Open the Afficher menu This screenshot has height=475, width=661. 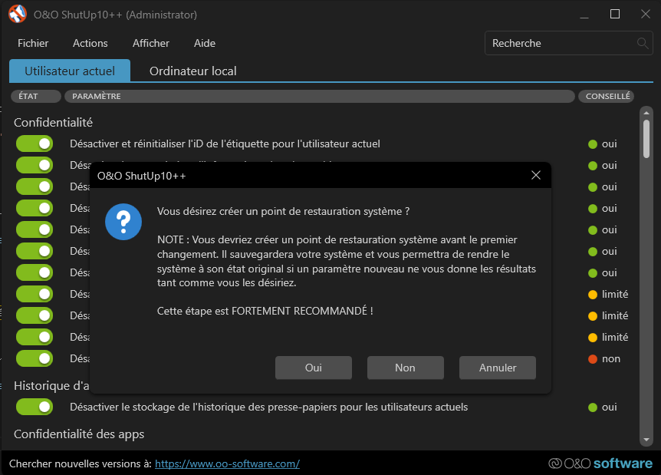(151, 44)
